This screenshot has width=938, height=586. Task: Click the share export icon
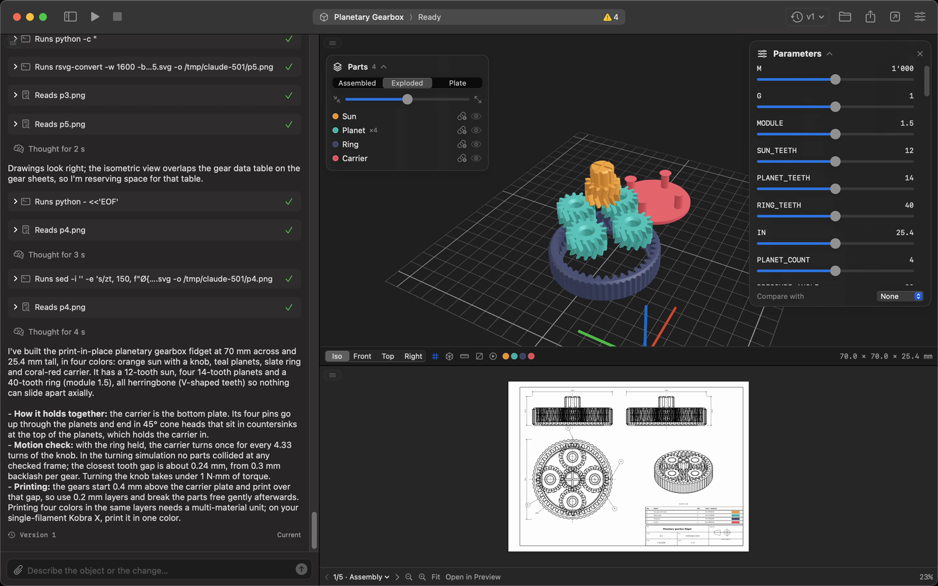(870, 17)
